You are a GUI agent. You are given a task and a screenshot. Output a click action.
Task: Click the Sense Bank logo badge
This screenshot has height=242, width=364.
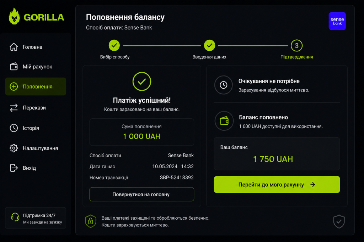pos(337,21)
